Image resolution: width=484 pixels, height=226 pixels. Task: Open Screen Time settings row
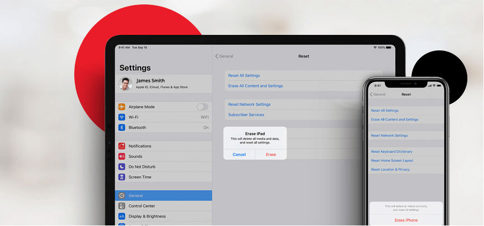(x=164, y=177)
